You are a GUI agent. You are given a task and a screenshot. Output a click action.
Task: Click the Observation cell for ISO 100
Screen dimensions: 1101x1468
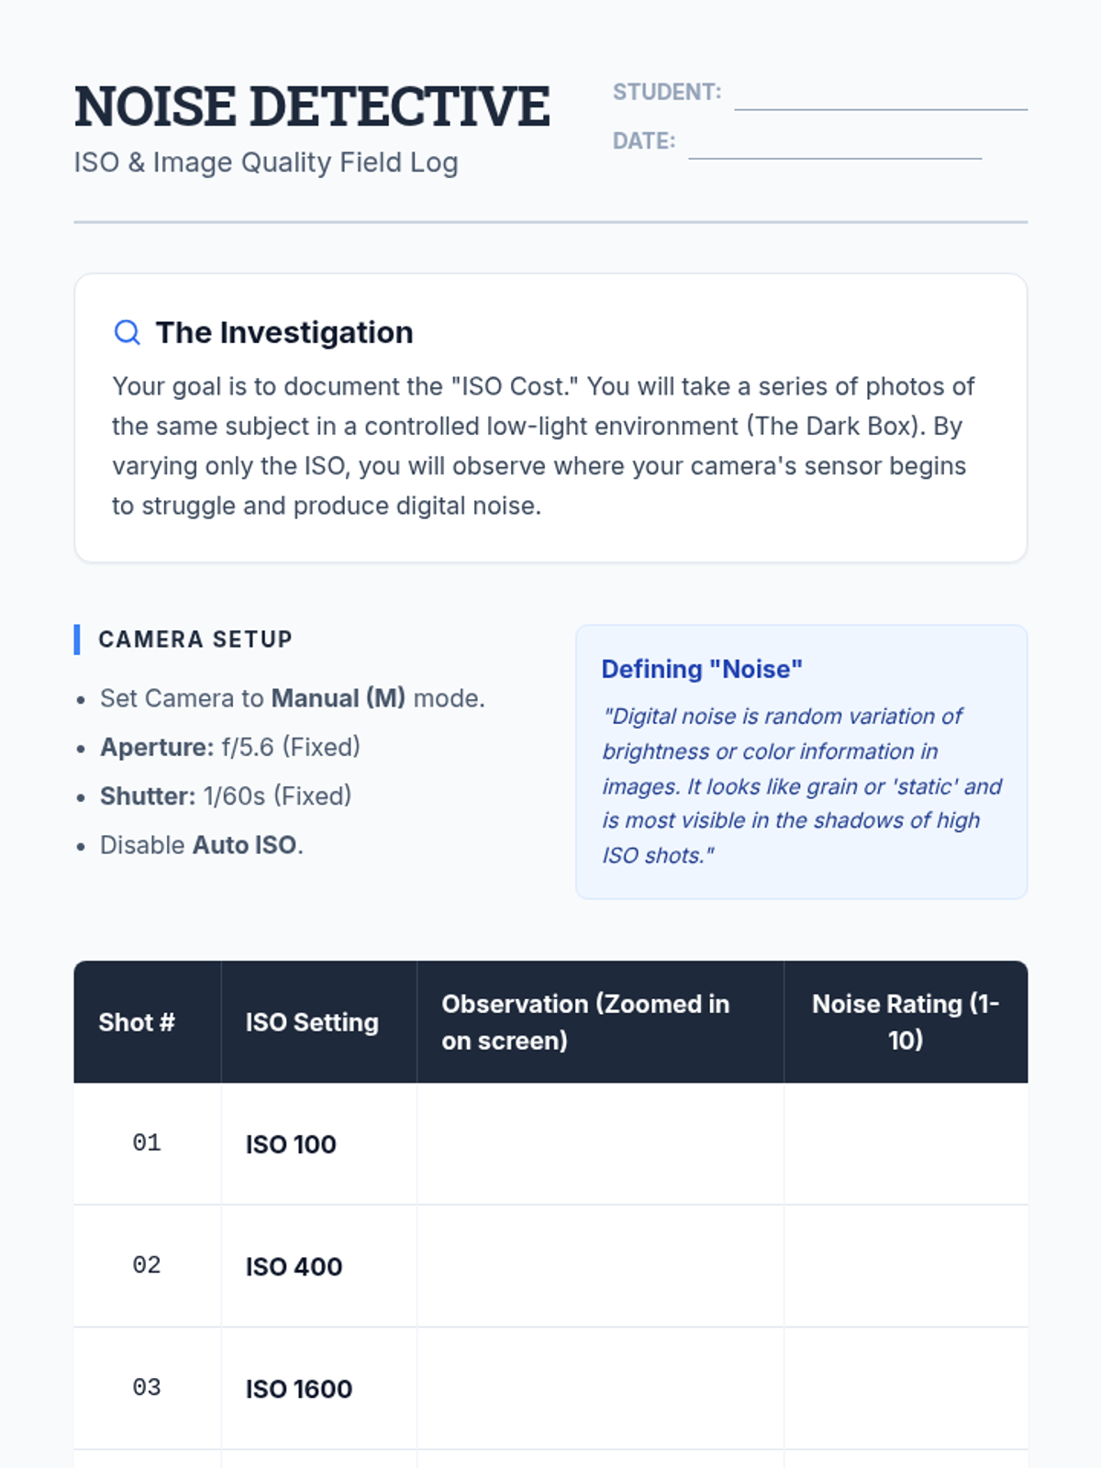600,1144
